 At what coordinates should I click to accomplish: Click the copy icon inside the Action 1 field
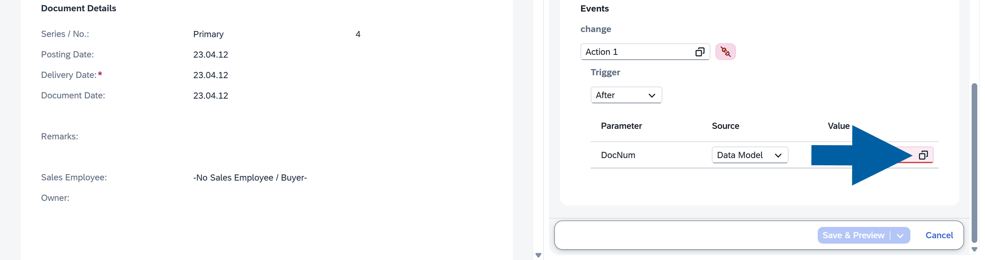point(700,52)
